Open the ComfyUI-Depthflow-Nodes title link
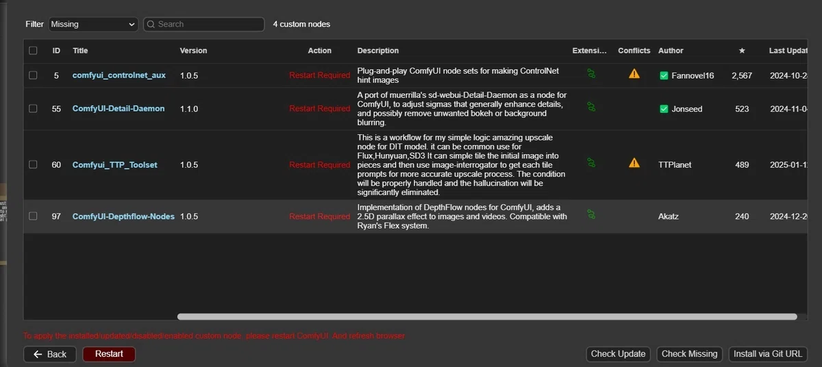Screen dimensions: 822x367 [123, 216]
